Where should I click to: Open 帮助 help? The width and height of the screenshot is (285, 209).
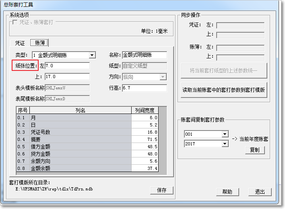coord(227,192)
